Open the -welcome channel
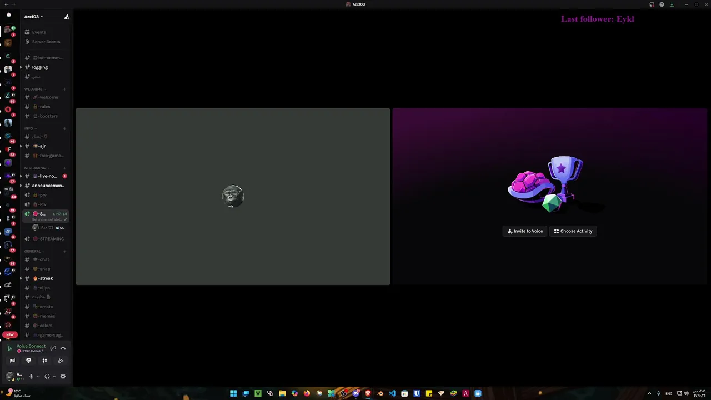Screen dimensions: 711x400 pyautogui.click(x=47, y=97)
